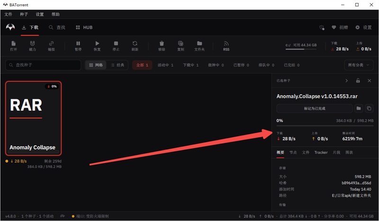Open the 概要 overview detail tab
This screenshot has width=379, height=221.
click(280, 152)
